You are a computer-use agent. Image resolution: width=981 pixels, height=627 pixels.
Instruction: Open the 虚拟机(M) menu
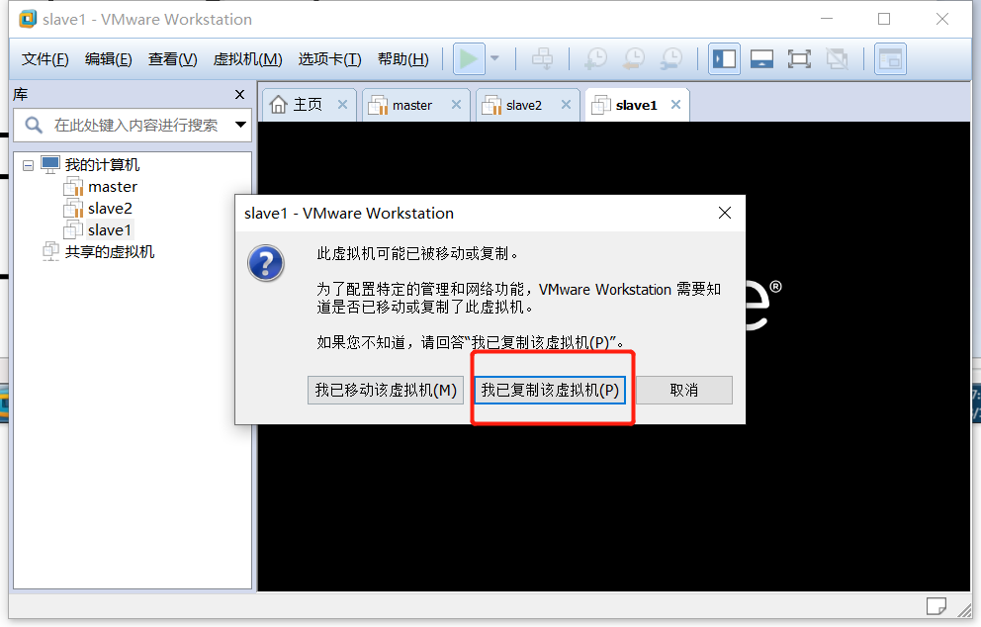click(x=248, y=59)
